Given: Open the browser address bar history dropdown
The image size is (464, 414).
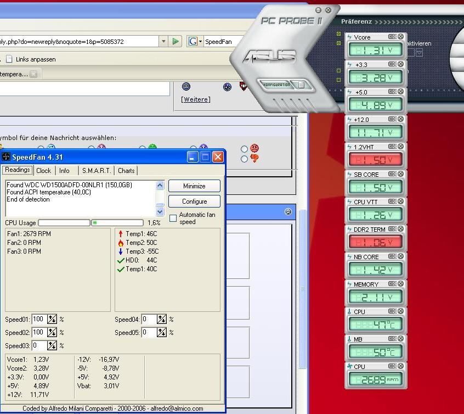Looking at the screenshot, I should 163,42.
